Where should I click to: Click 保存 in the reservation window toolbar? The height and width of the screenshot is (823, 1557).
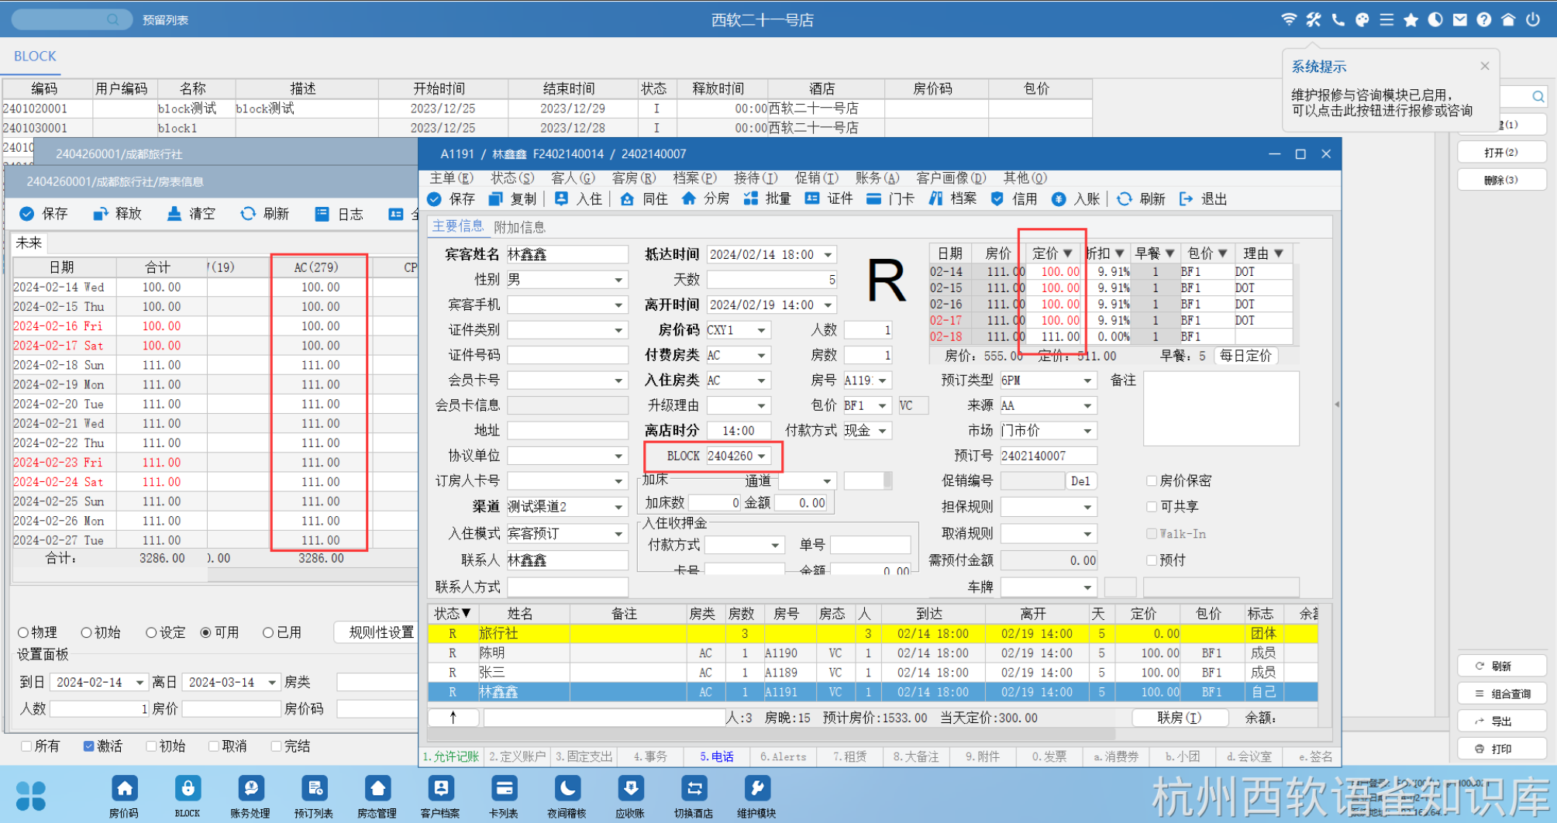451,199
